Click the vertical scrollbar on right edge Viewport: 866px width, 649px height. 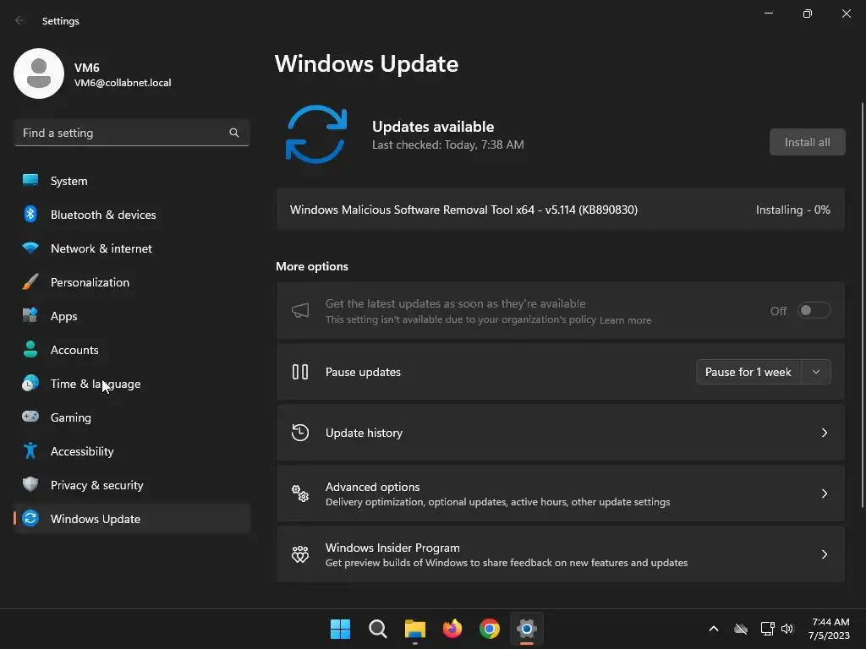[863, 304]
